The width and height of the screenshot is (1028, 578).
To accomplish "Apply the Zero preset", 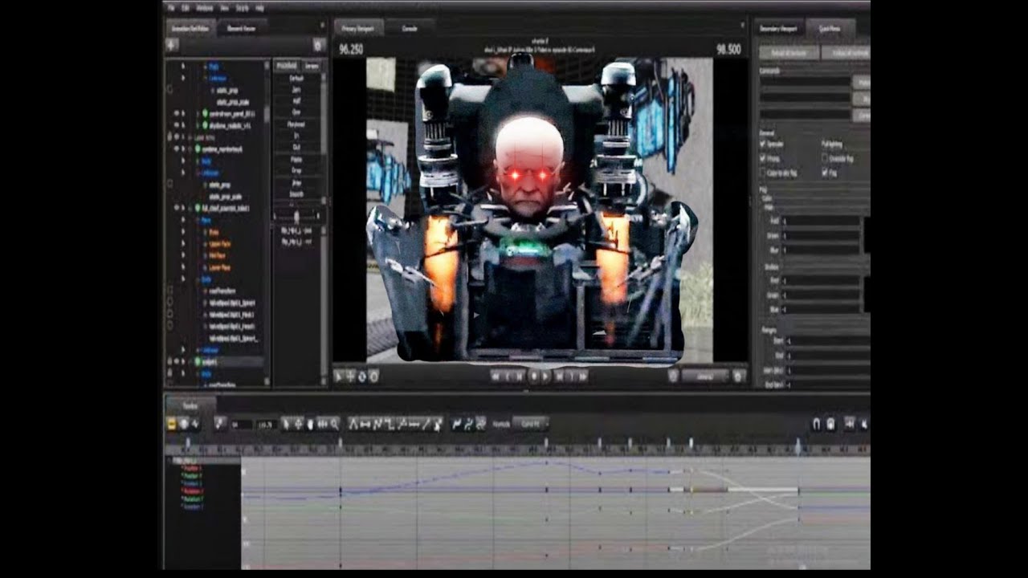I will pos(296,91).
